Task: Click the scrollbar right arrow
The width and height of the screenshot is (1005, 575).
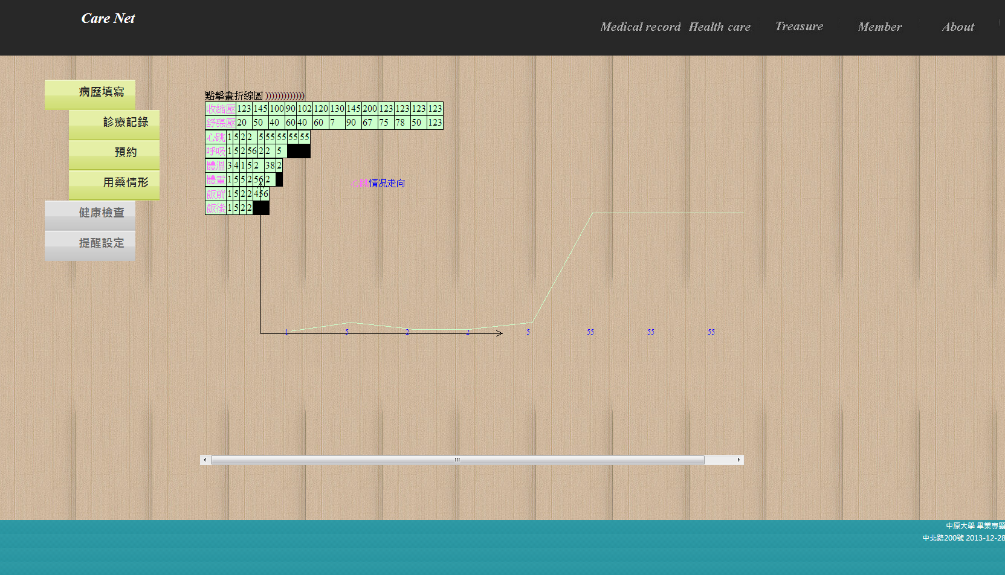Action: click(x=738, y=460)
